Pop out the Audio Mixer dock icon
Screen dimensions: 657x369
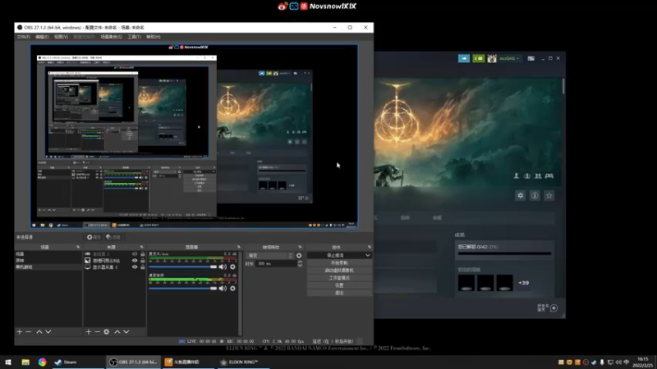click(x=239, y=248)
